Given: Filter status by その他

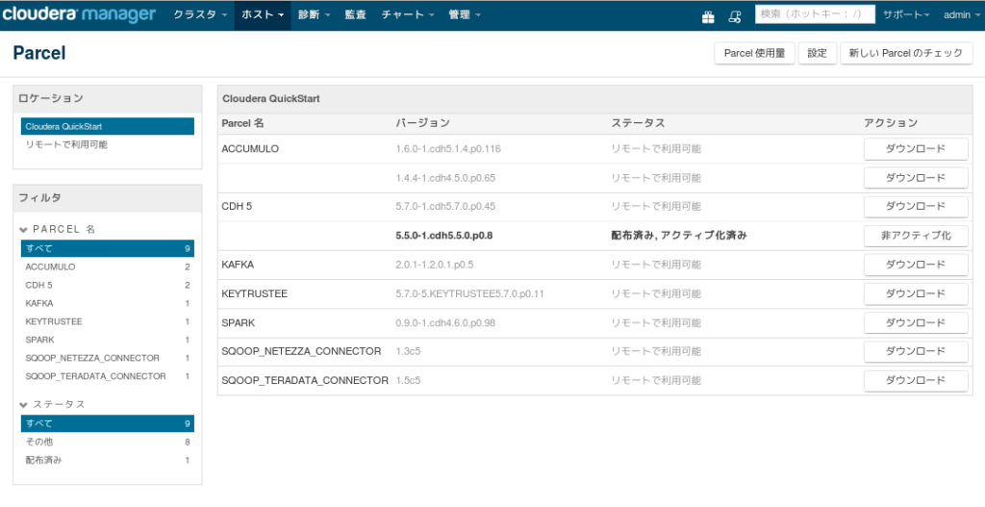Looking at the screenshot, I should (x=108, y=442).
